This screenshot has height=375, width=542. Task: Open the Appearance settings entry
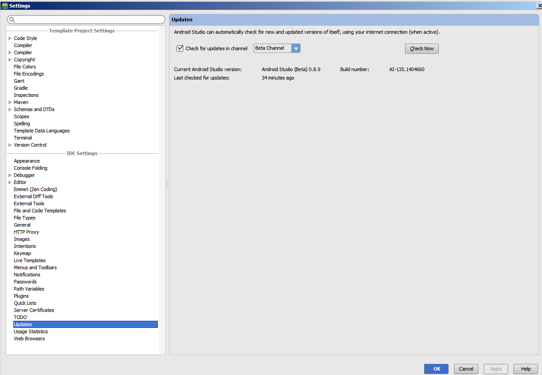tap(27, 161)
